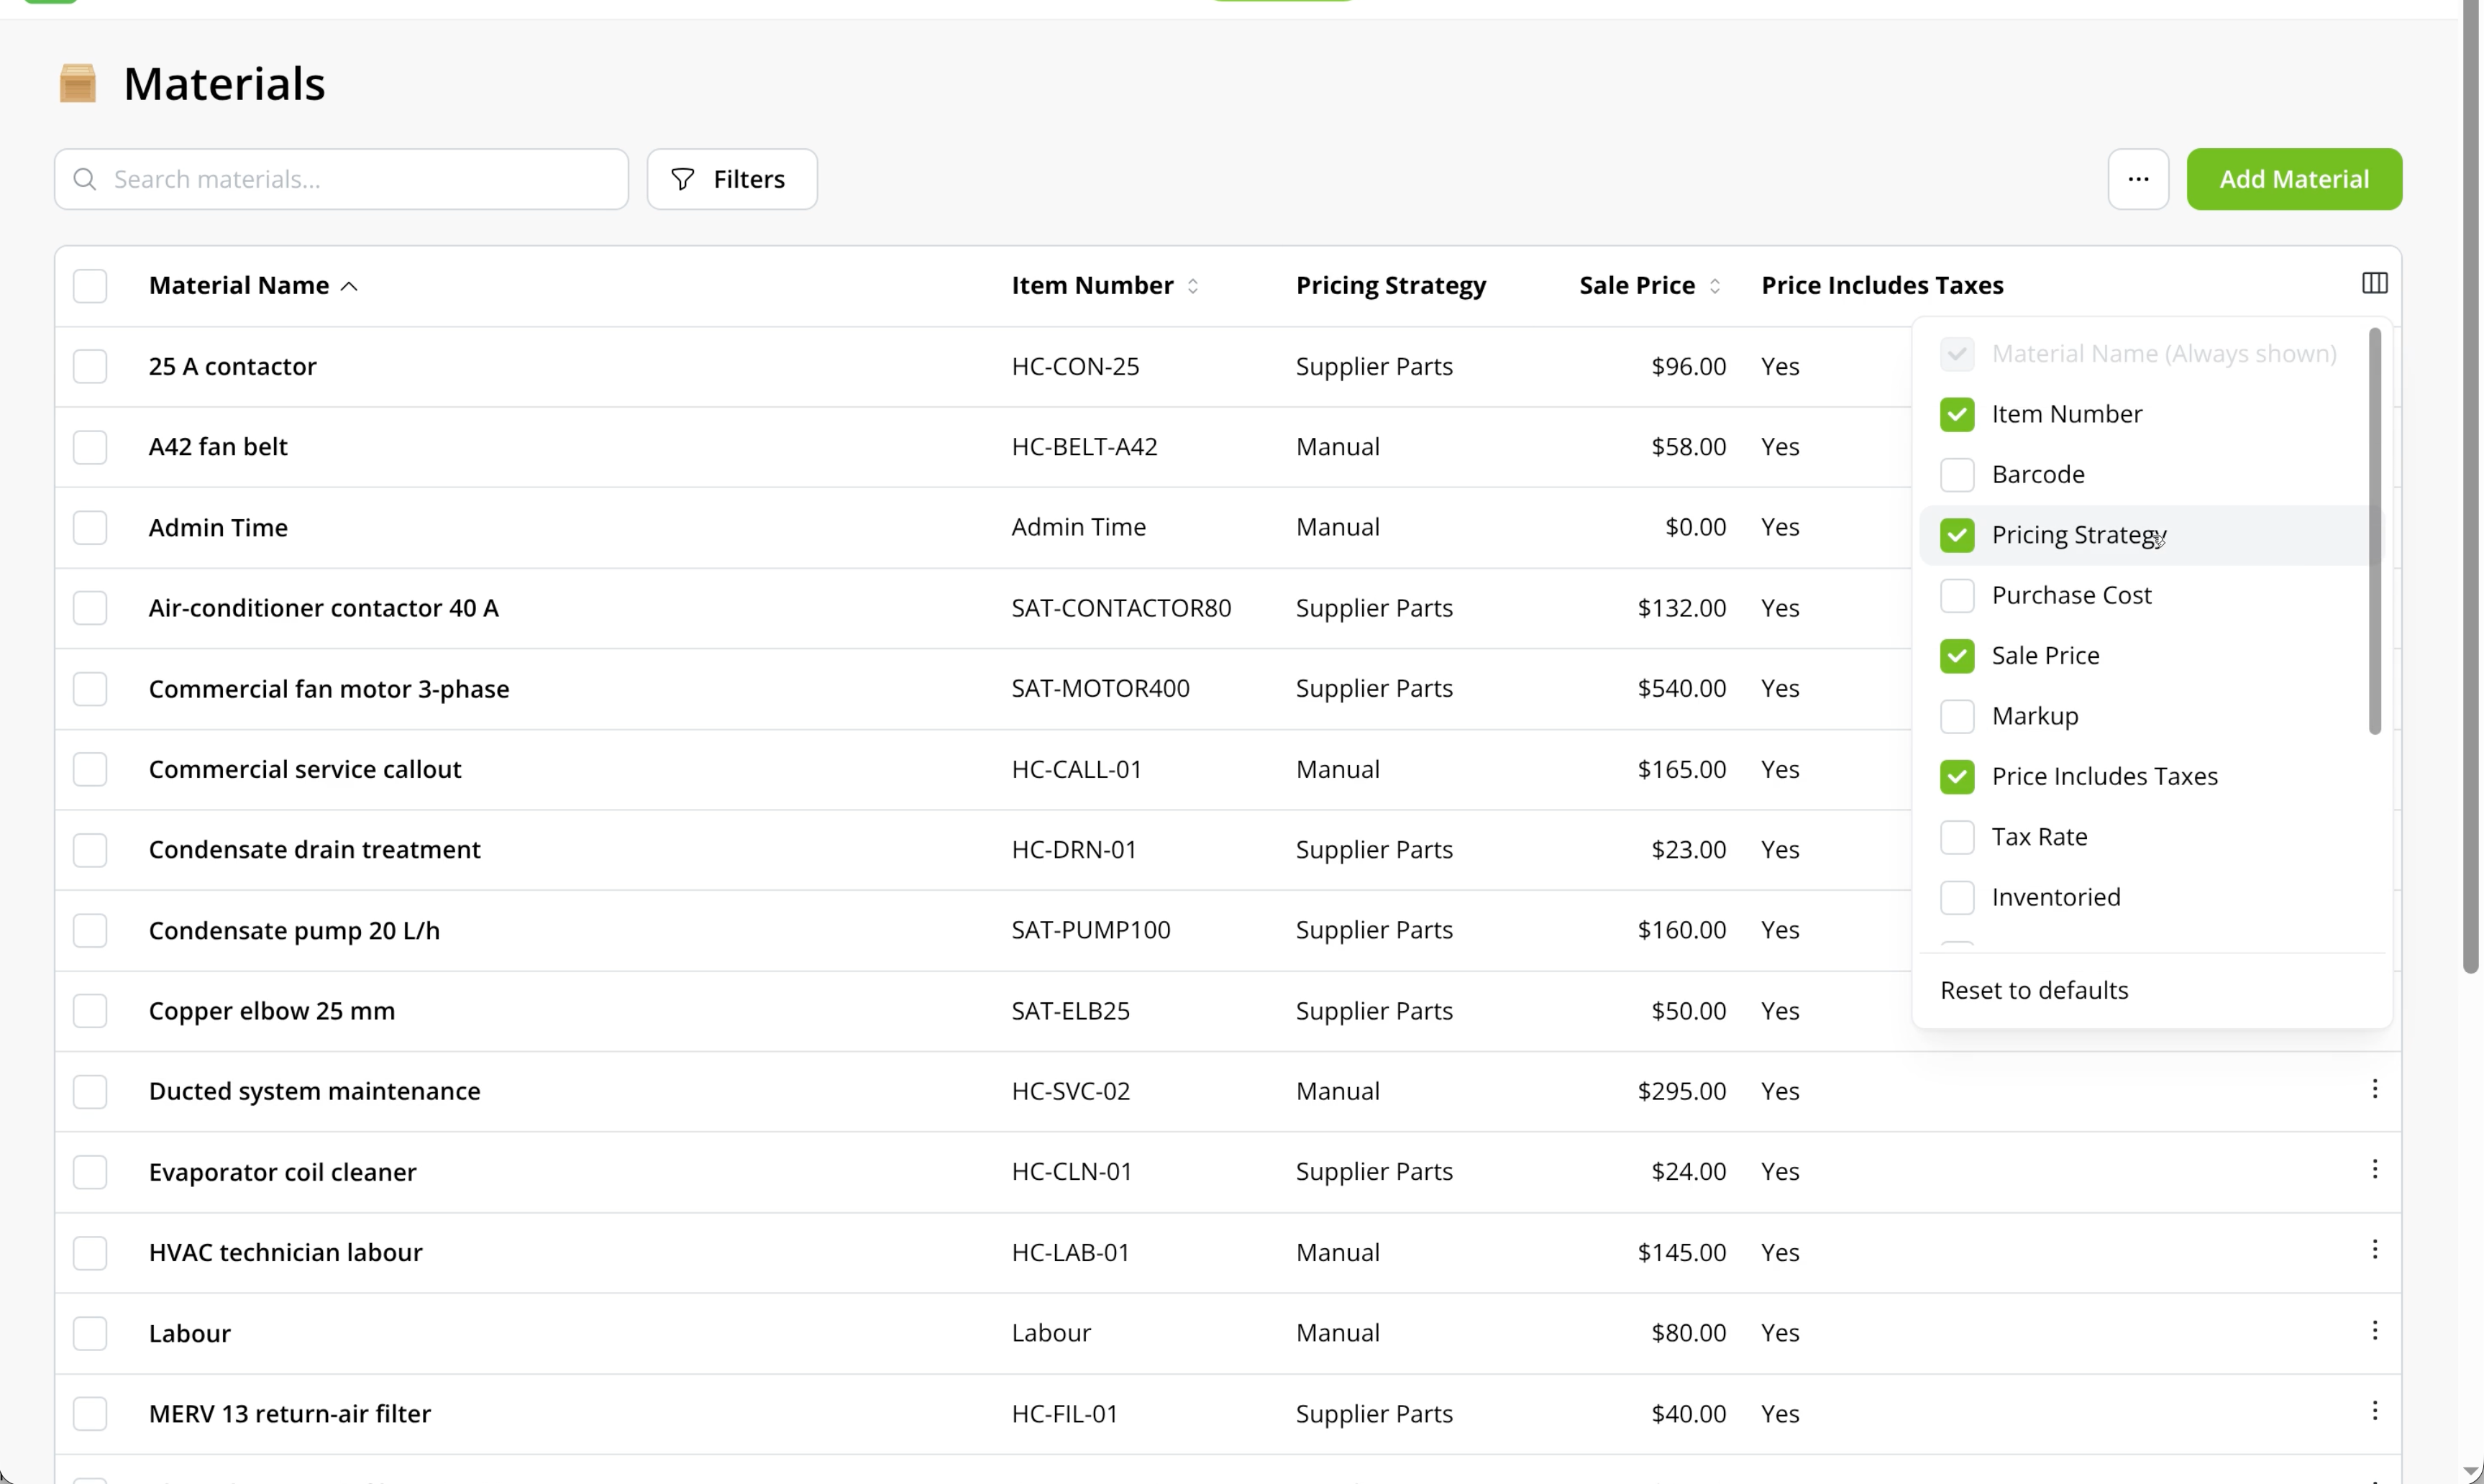Enable the Markup column
2484x1484 pixels.
[x=1957, y=716]
